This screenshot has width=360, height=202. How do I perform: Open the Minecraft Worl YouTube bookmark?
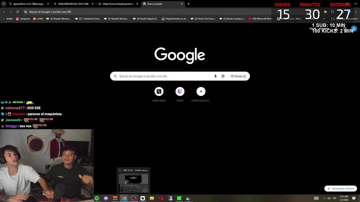pos(261,19)
